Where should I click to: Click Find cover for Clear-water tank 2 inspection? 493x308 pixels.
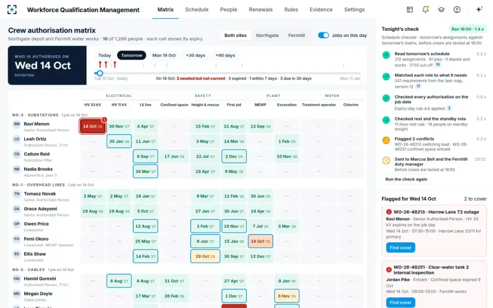(x=401, y=303)
